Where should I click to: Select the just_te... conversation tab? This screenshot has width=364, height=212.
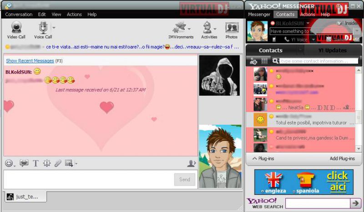pos(25,197)
